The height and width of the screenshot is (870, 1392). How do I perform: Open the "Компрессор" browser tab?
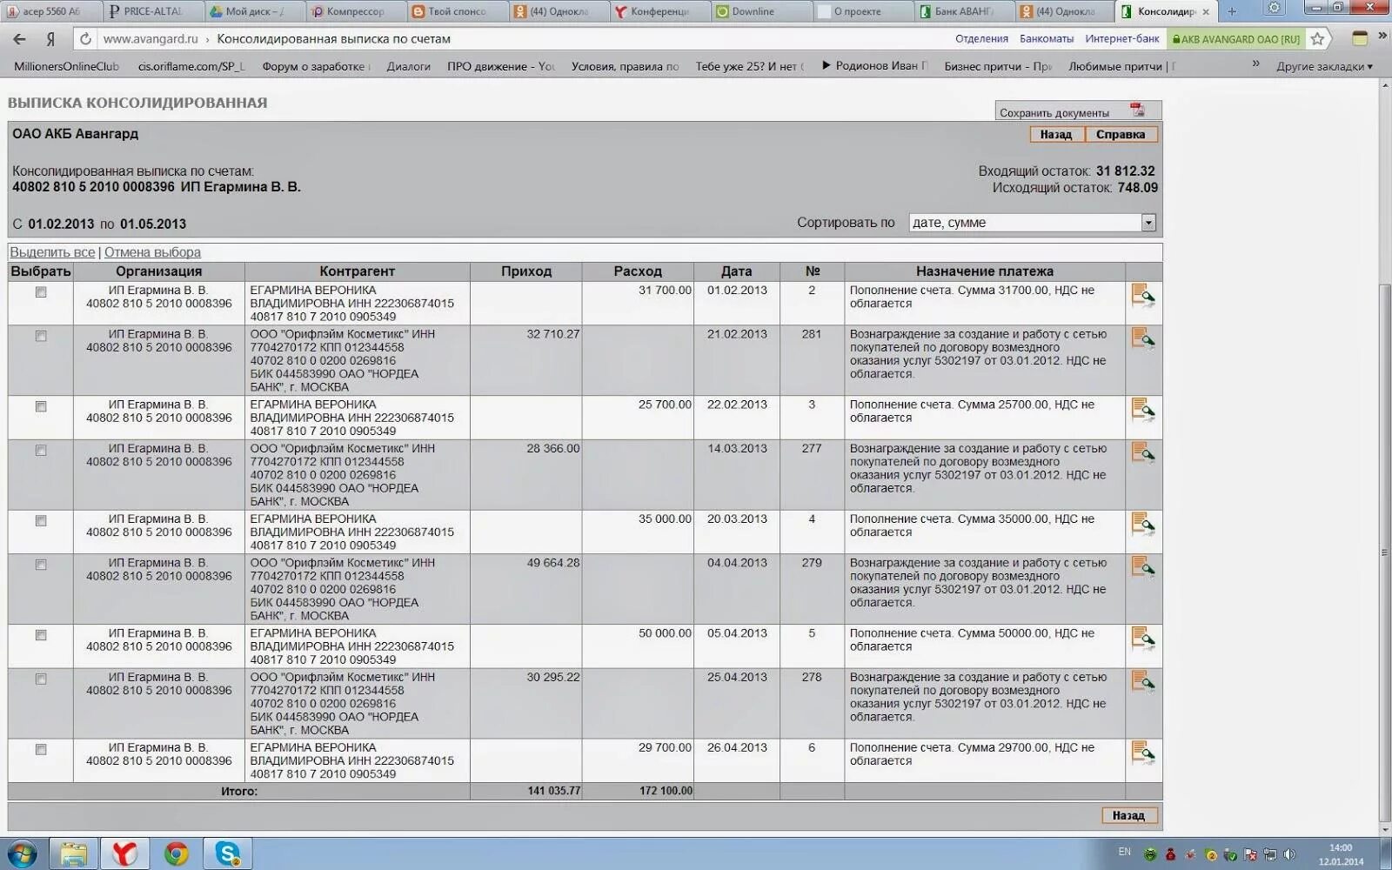coord(357,11)
